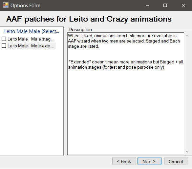
Task: Close the Options Form window
Action: click(183, 5)
